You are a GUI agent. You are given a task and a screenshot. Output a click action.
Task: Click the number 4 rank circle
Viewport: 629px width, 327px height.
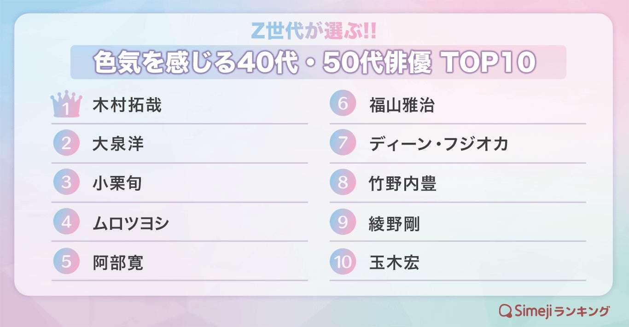point(66,222)
